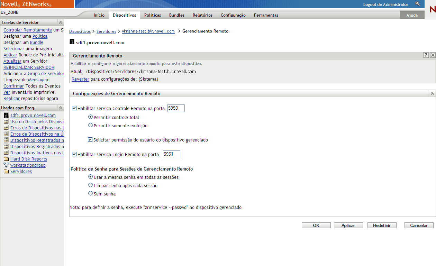
Task: Toggle Habilitar serviço Login Remoto checkbox
Action: click(x=74, y=154)
